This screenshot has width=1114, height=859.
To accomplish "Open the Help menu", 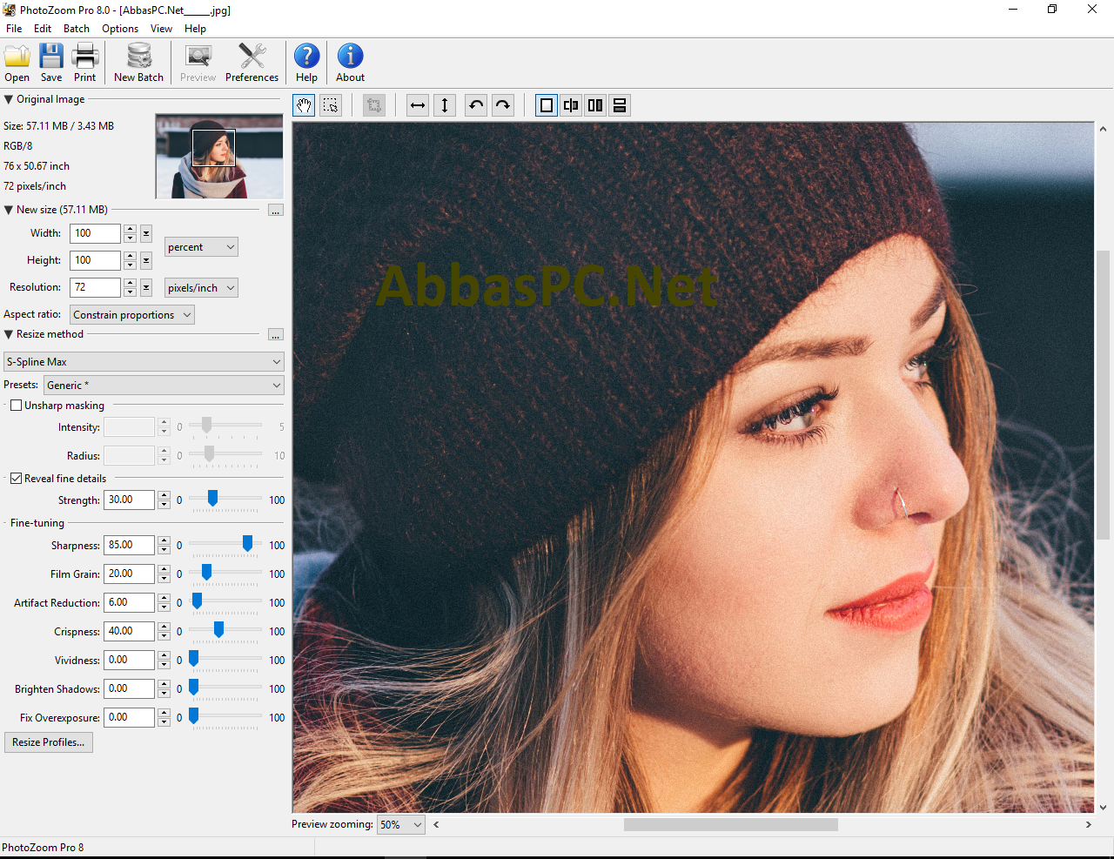I will (x=195, y=29).
